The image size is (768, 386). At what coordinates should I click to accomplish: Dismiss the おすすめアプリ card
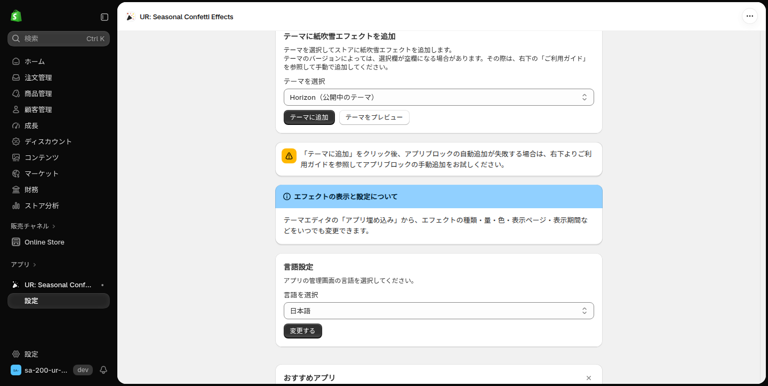589,378
